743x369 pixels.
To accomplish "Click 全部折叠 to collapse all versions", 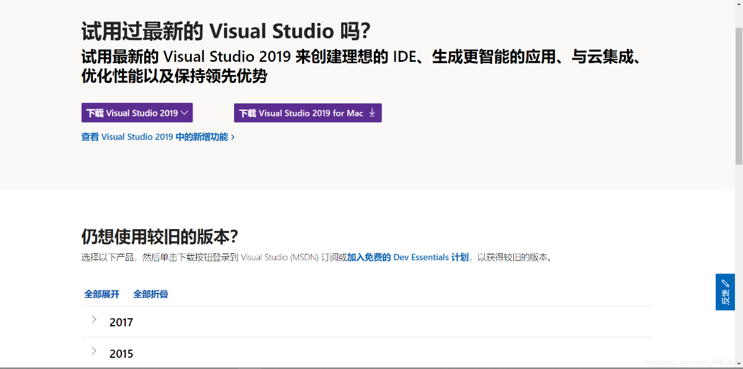I will pos(150,294).
